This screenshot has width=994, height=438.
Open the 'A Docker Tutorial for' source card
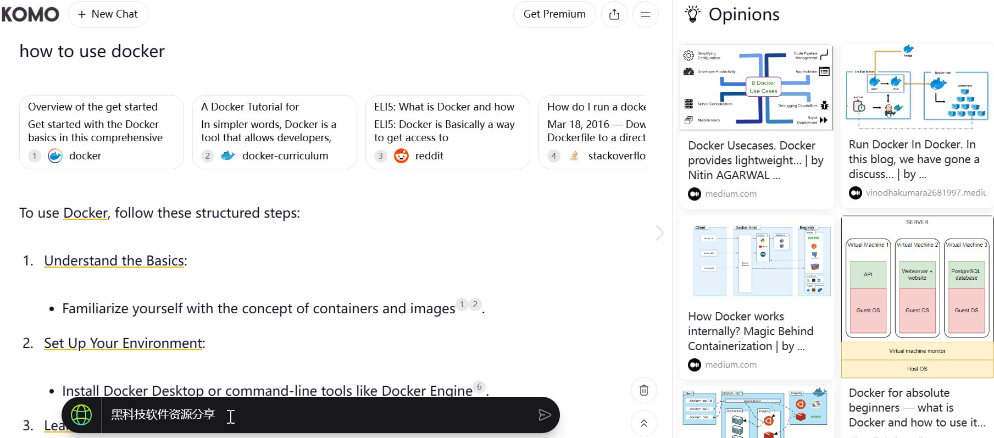click(x=275, y=132)
